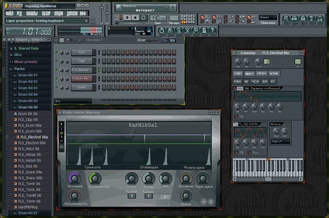Click the keyboard editor icon in step sequencer

point(173,40)
